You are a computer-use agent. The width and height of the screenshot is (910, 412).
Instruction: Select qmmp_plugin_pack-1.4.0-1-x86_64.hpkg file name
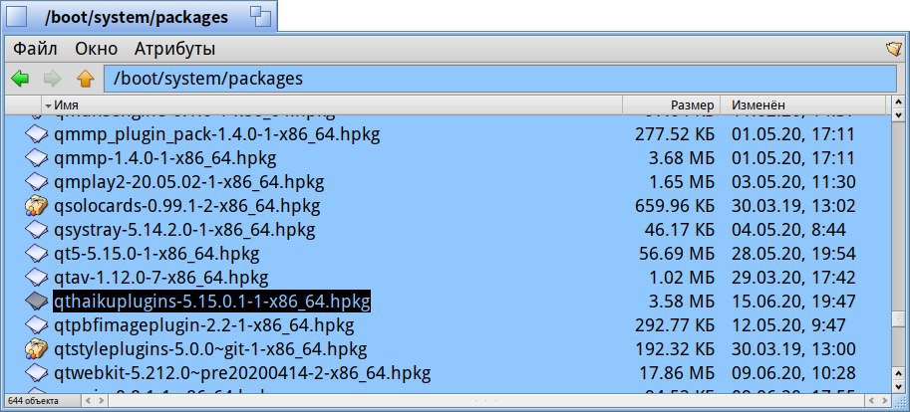(x=216, y=134)
